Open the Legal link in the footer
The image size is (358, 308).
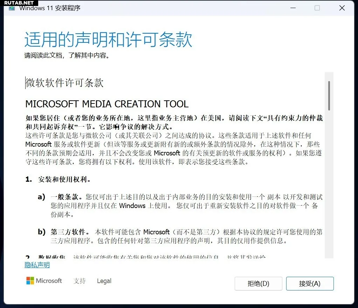tap(104, 281)
